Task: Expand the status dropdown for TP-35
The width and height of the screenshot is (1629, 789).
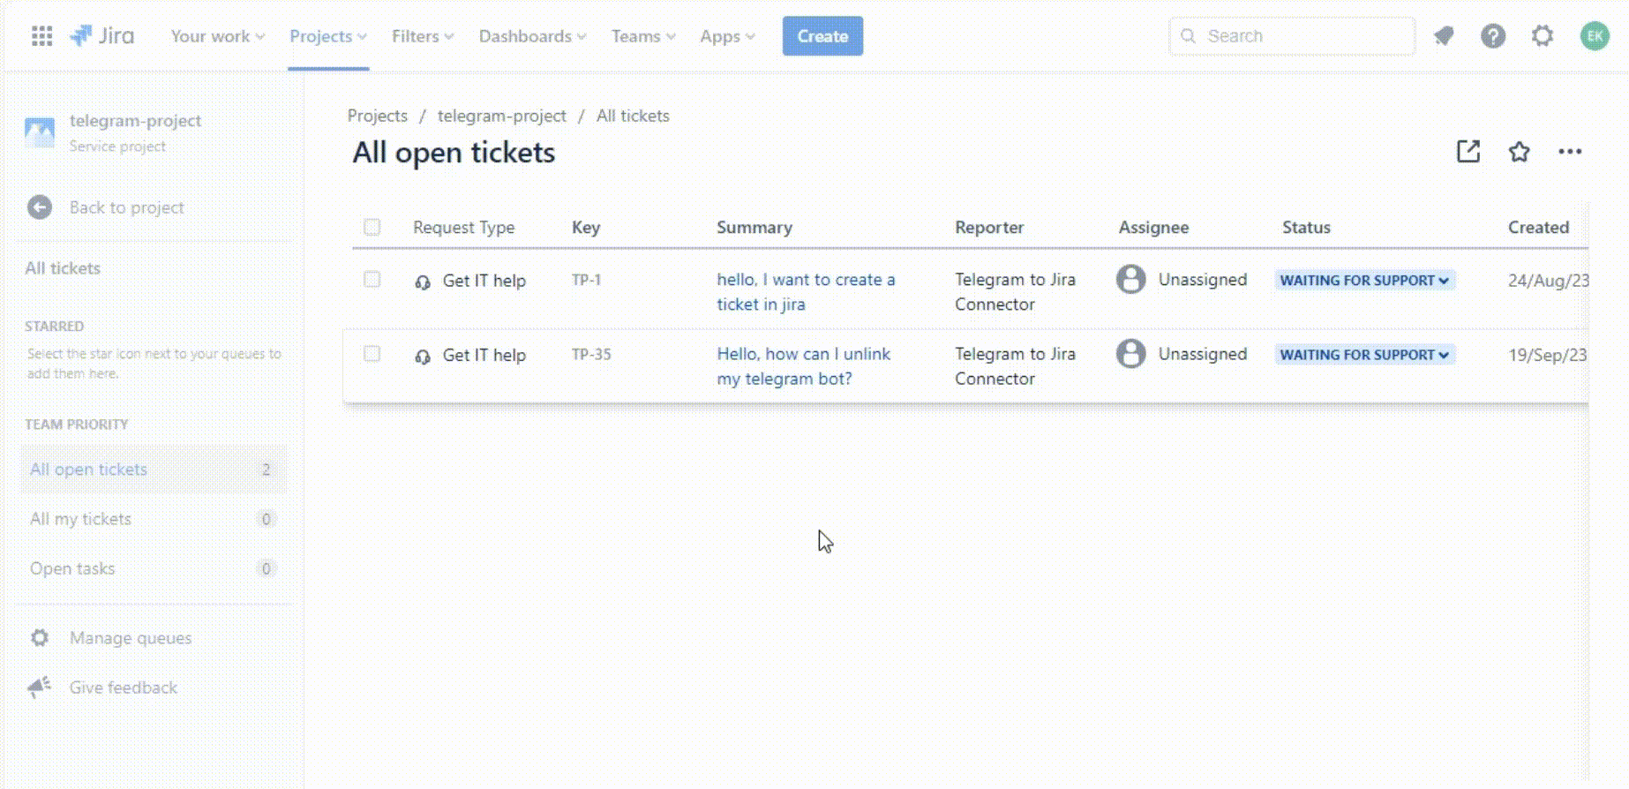Action: tap(1363, 355)
